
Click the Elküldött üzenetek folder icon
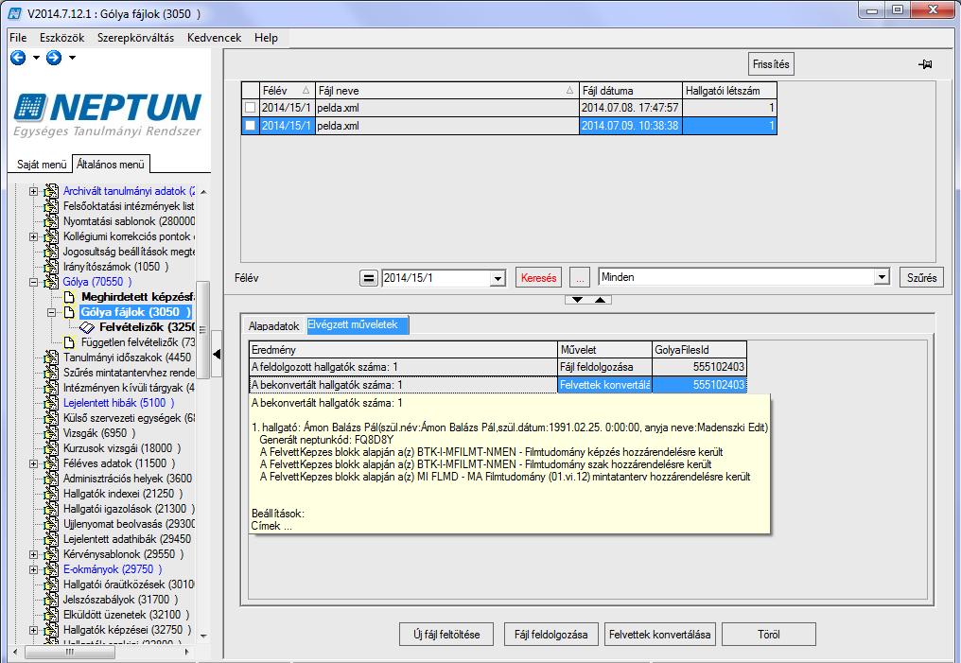(51, 615)
